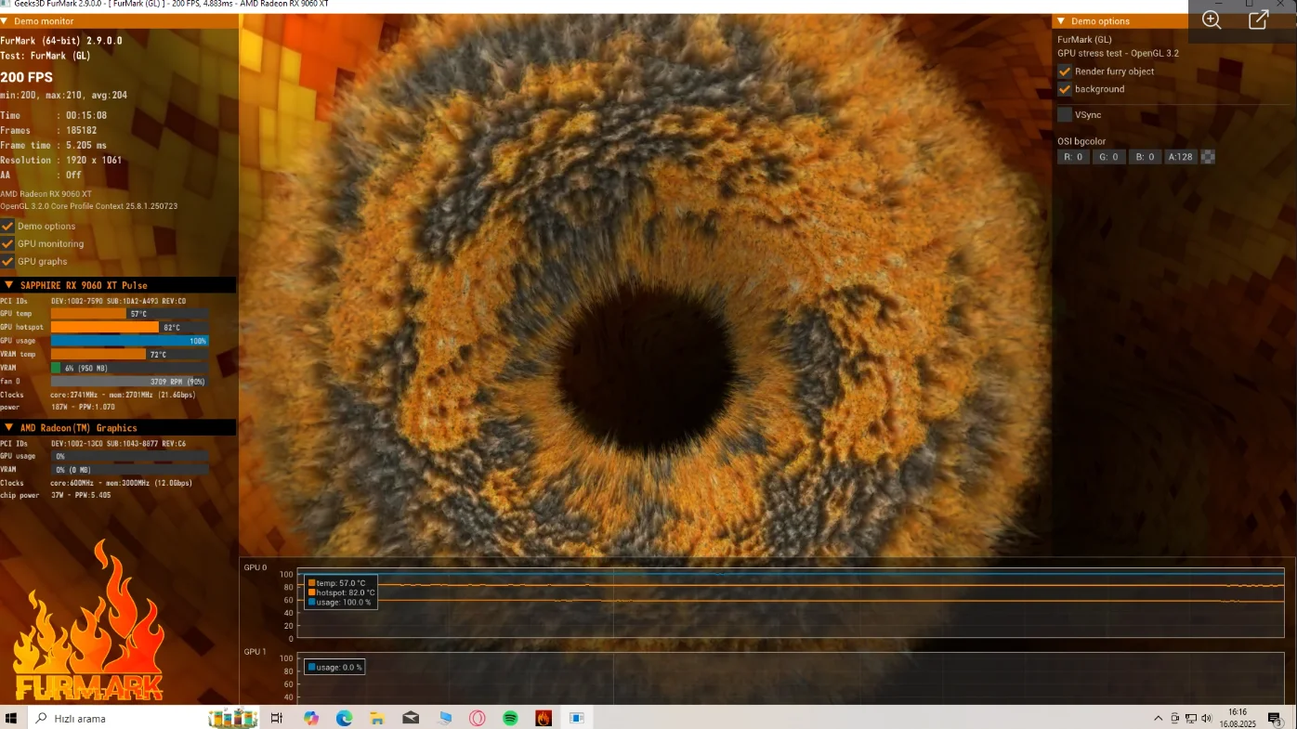This screenshot has height=729, width=1297.
Task: Open the notification center icon
Action: [1274, 718]
